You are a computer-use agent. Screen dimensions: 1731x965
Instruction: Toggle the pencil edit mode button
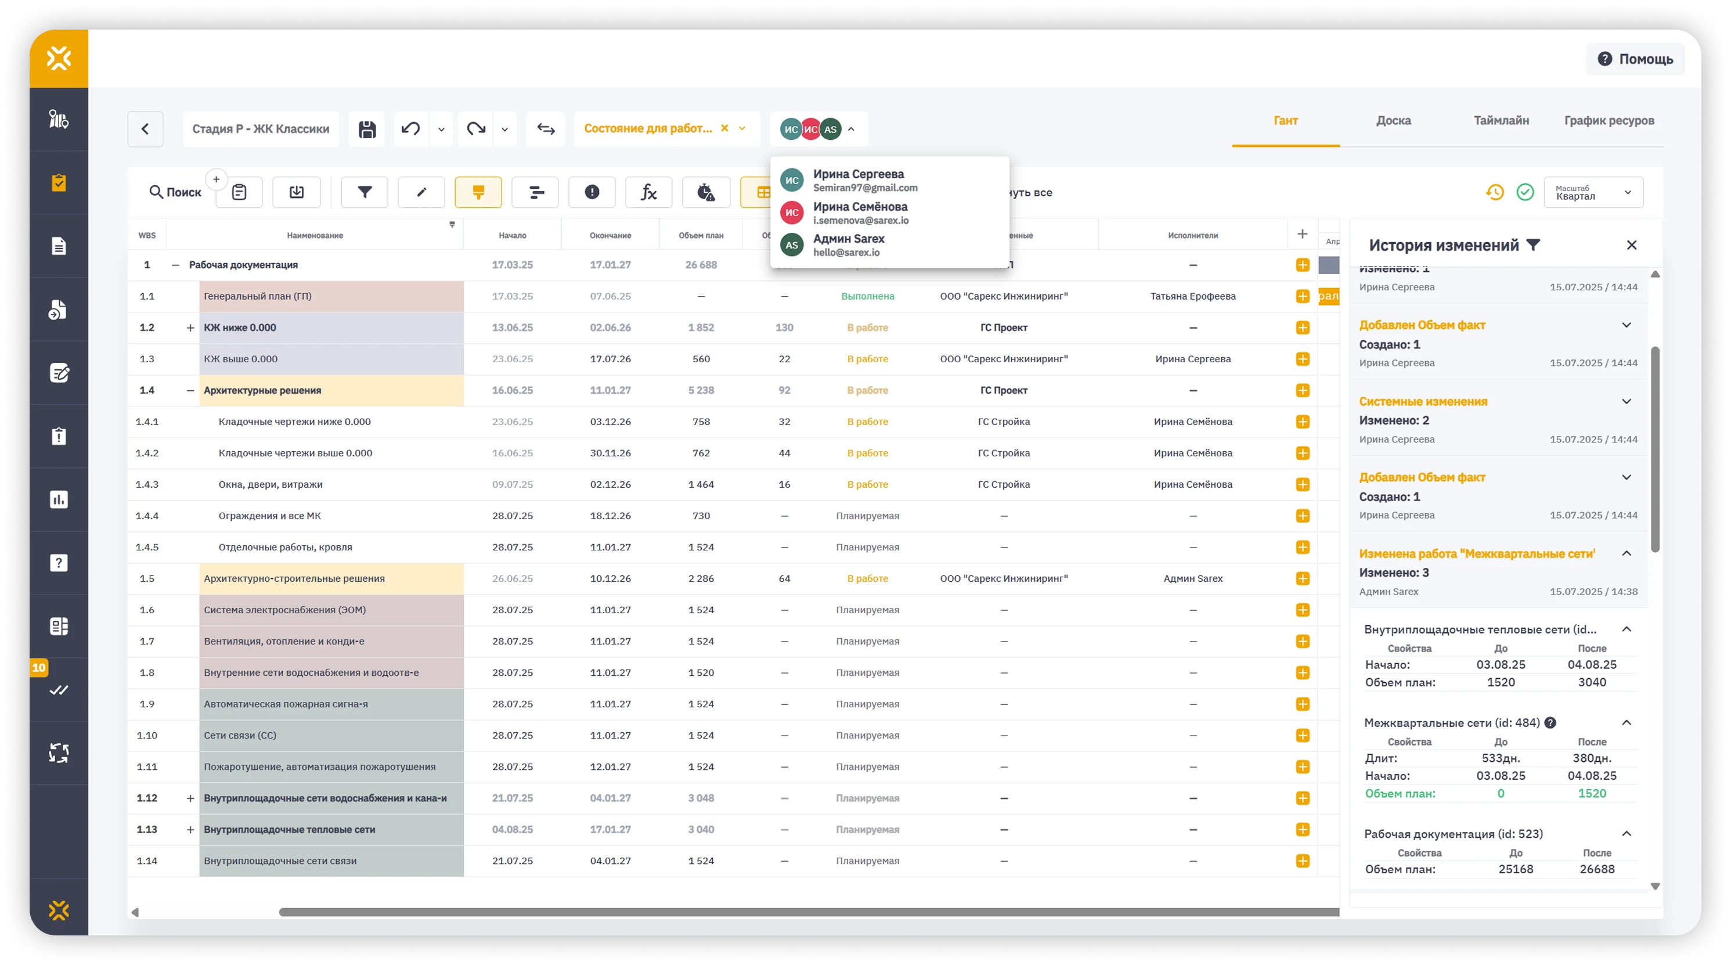coord(421,192)
